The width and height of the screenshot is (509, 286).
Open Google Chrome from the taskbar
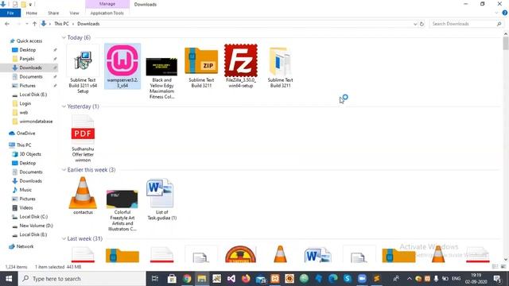(187, 279)
